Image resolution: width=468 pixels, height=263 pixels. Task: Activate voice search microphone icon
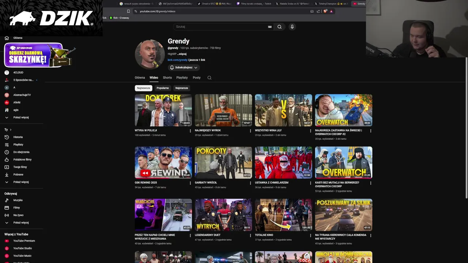292,27
